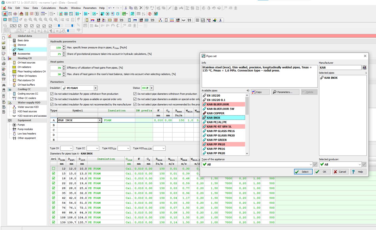Screen dimensions: 376x230
Task: Click the manufacturer search icon beside KAN field
Action: coord(364,68)
